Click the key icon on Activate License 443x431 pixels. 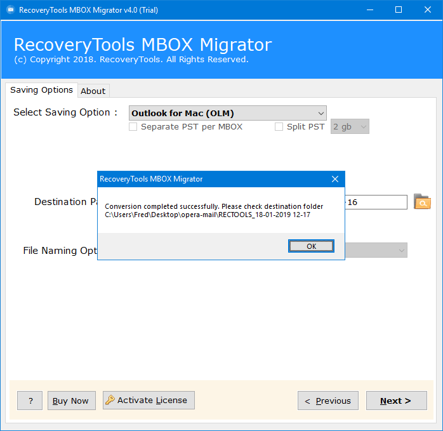110,400
